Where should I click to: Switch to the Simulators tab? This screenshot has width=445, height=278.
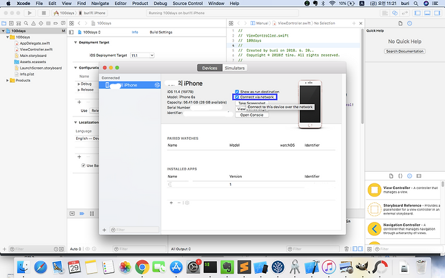pos(234,68)
